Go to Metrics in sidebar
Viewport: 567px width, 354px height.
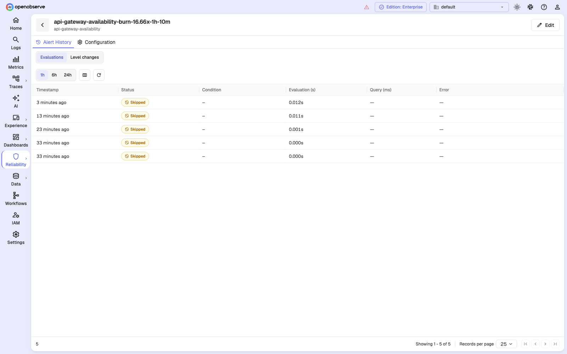16,63
